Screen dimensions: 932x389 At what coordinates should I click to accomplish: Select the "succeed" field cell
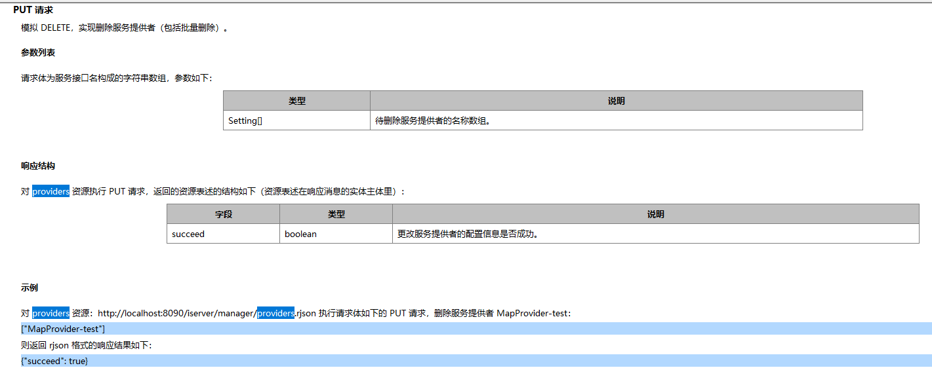pyautogui.click(x=188, y=234)
